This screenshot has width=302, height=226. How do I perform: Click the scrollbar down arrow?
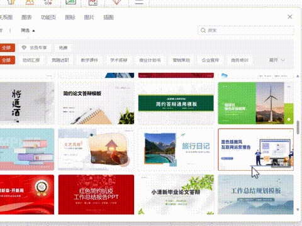click(298, 209)
